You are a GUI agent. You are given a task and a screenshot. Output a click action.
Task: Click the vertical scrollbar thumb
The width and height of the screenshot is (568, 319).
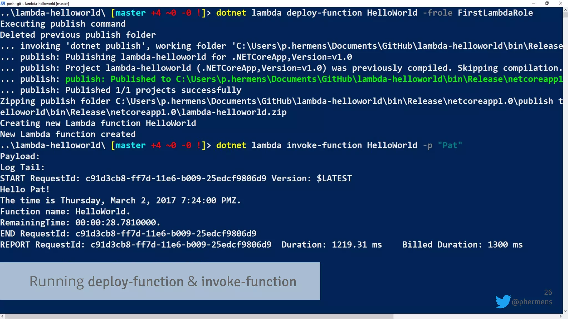point(565,15)
